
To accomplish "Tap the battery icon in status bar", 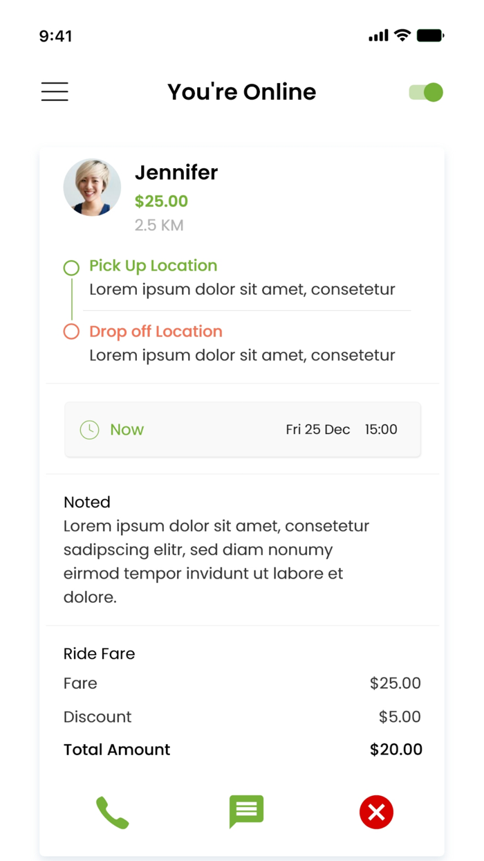I will pyautogui.click(x=430, y=35).
